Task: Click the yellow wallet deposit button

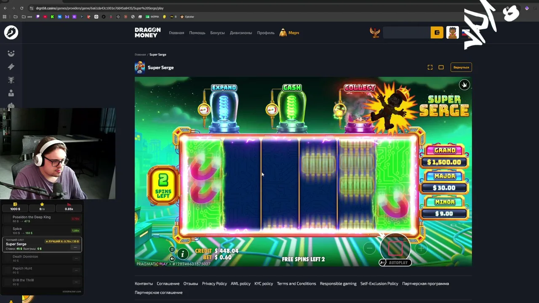Action: pyautogui.click(x=437, y=32)
